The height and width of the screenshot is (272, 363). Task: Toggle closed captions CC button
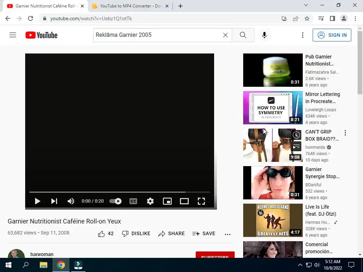coord(133,201)
